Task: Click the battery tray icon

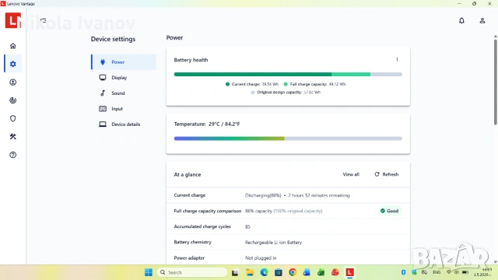Action: [x=465, y=272]
